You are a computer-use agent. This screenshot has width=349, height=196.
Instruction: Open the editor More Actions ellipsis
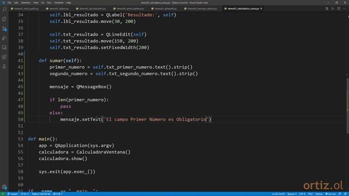345,9
